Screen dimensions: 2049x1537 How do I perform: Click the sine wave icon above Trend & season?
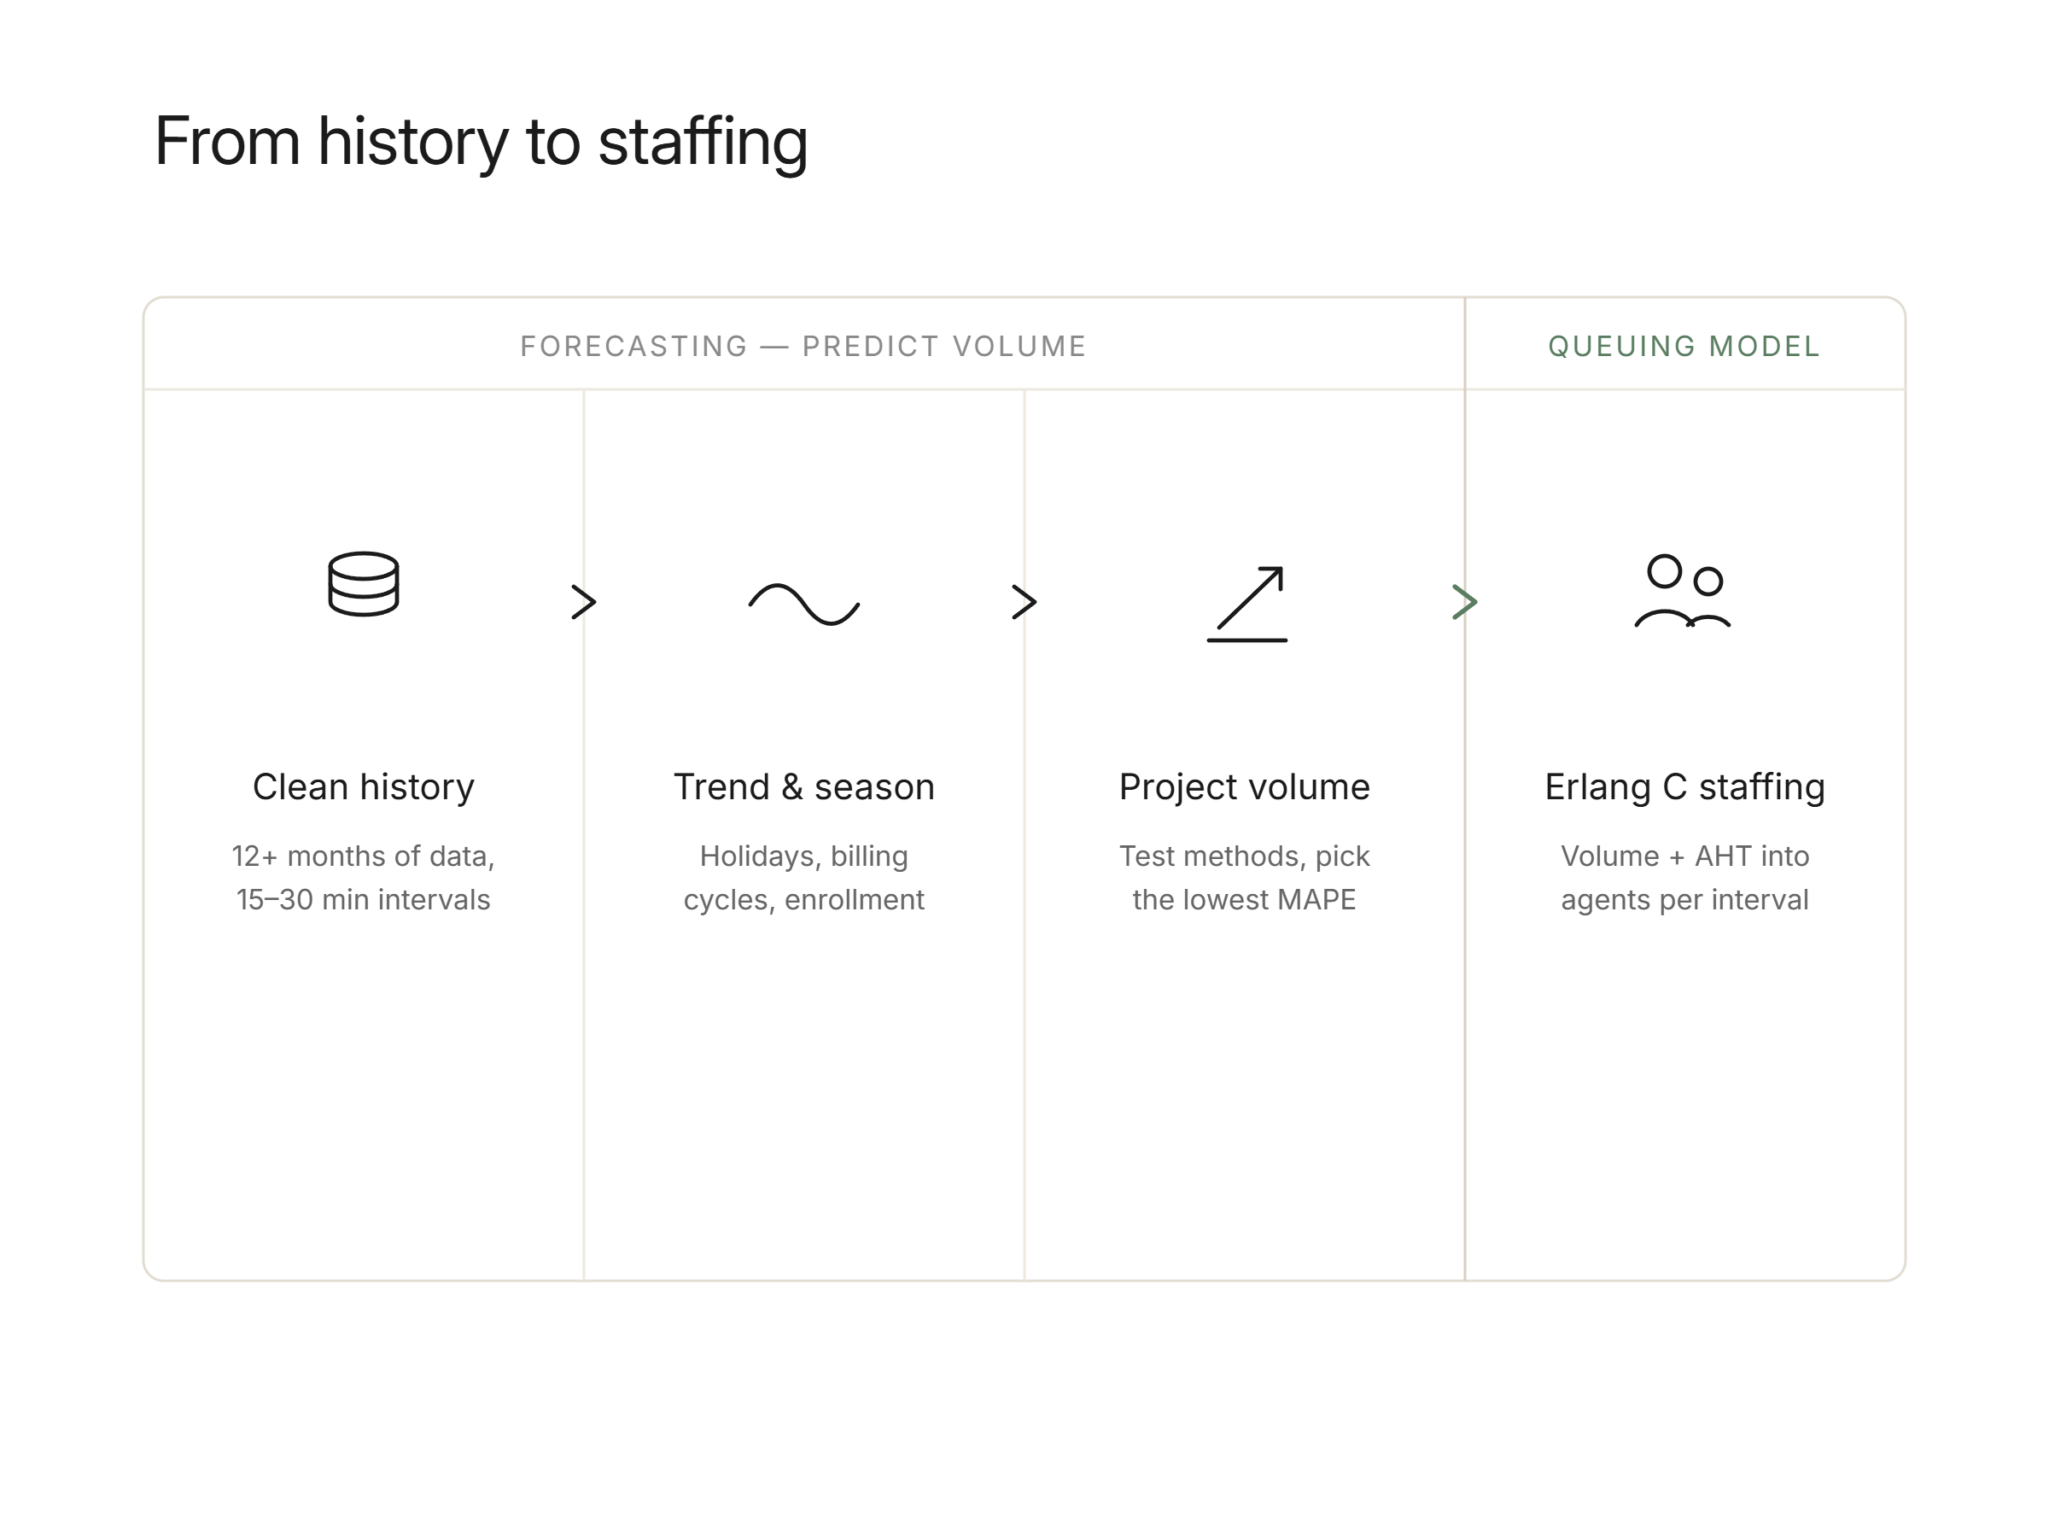(804, 604)
